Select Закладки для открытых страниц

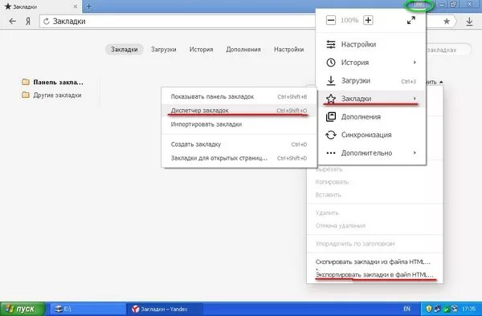[x=239, y=158]
